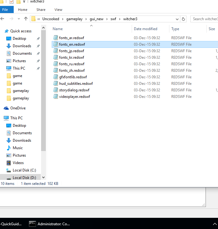
Task: Click the Forward navigation arrow
Action: point(12,19)
